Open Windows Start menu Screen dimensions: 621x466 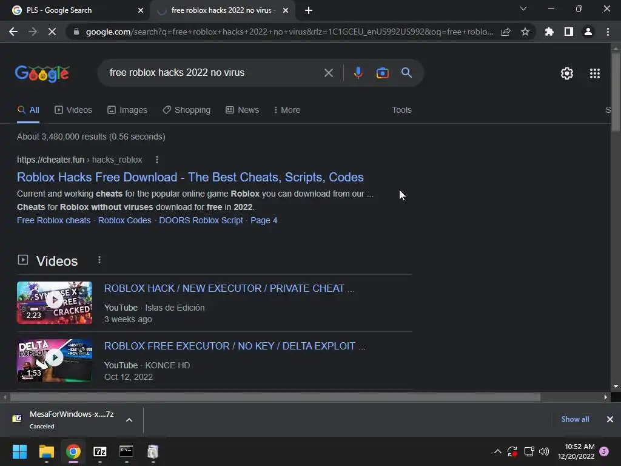(x=19, y=451)
